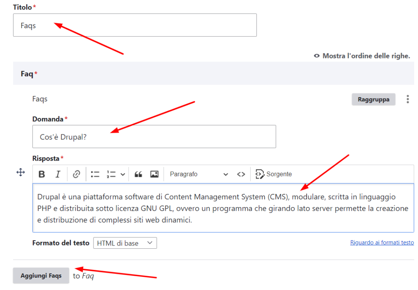
Task: Insert a link using the chain icon
Action: [76, 174]
